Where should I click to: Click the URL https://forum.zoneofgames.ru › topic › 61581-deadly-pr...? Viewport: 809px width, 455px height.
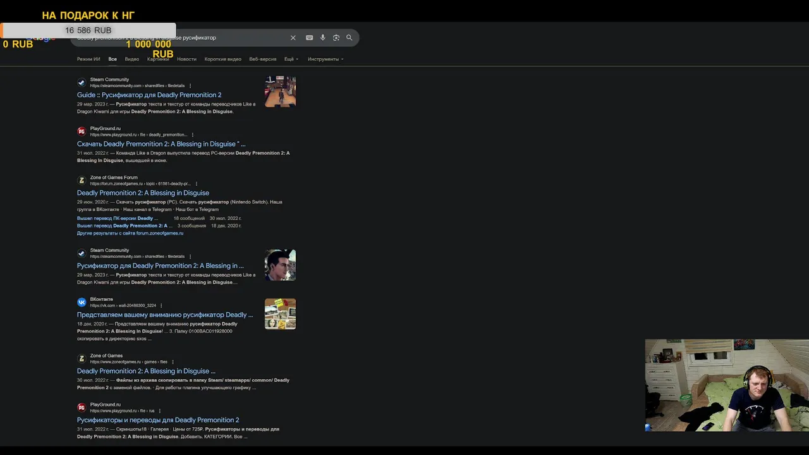[x=140, y=184]
